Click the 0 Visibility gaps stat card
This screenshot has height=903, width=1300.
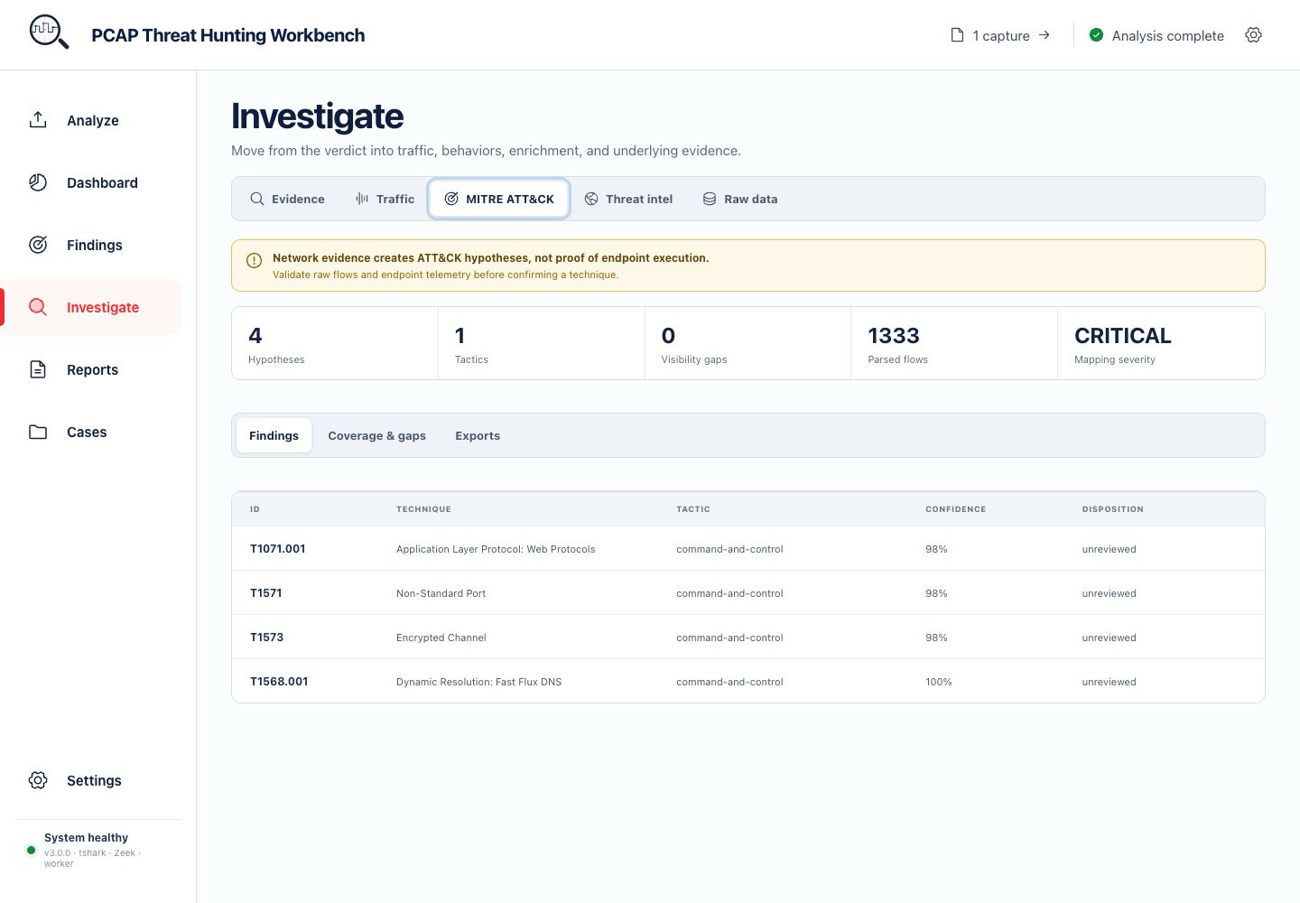tap(747, 343)
